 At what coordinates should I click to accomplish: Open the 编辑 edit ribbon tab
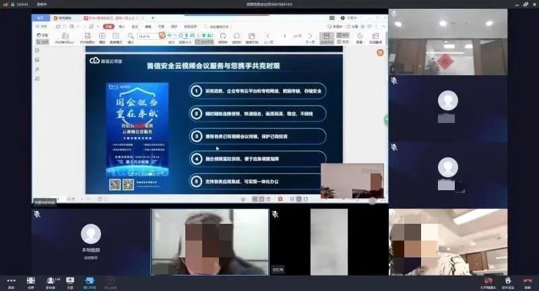[x=148, y=26]
